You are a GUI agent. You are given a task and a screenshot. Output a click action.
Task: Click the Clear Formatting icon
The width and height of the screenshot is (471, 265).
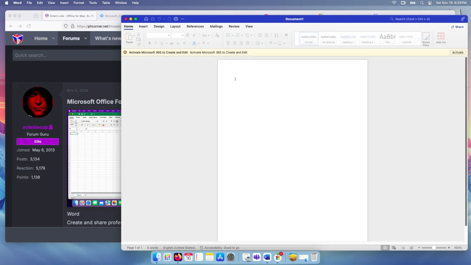217,35
